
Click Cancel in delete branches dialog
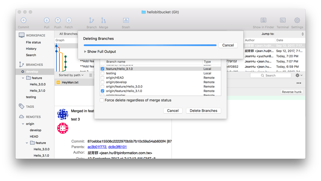[173, 111]
